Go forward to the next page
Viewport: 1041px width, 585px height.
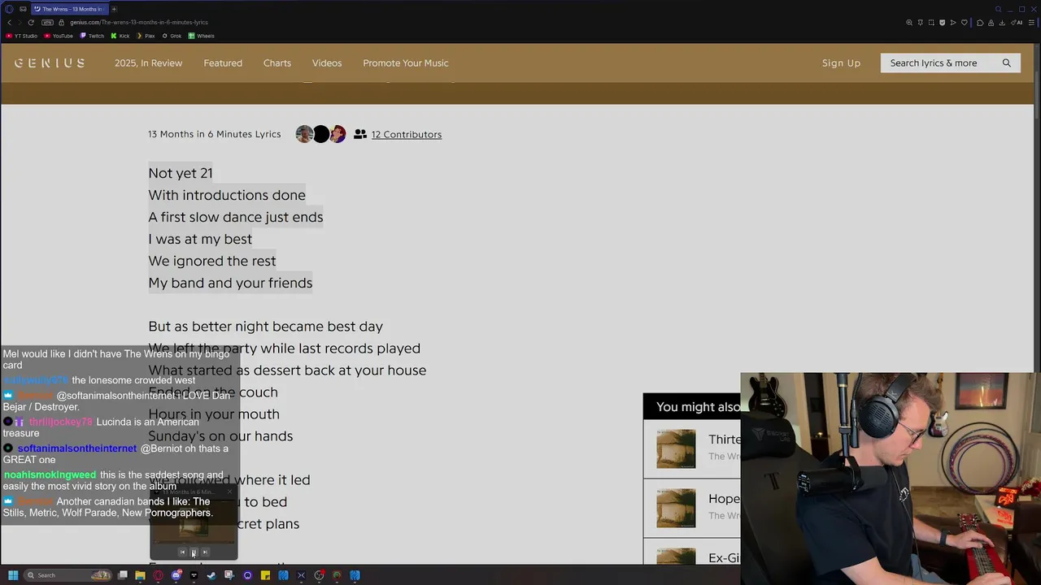click(20, 23)
